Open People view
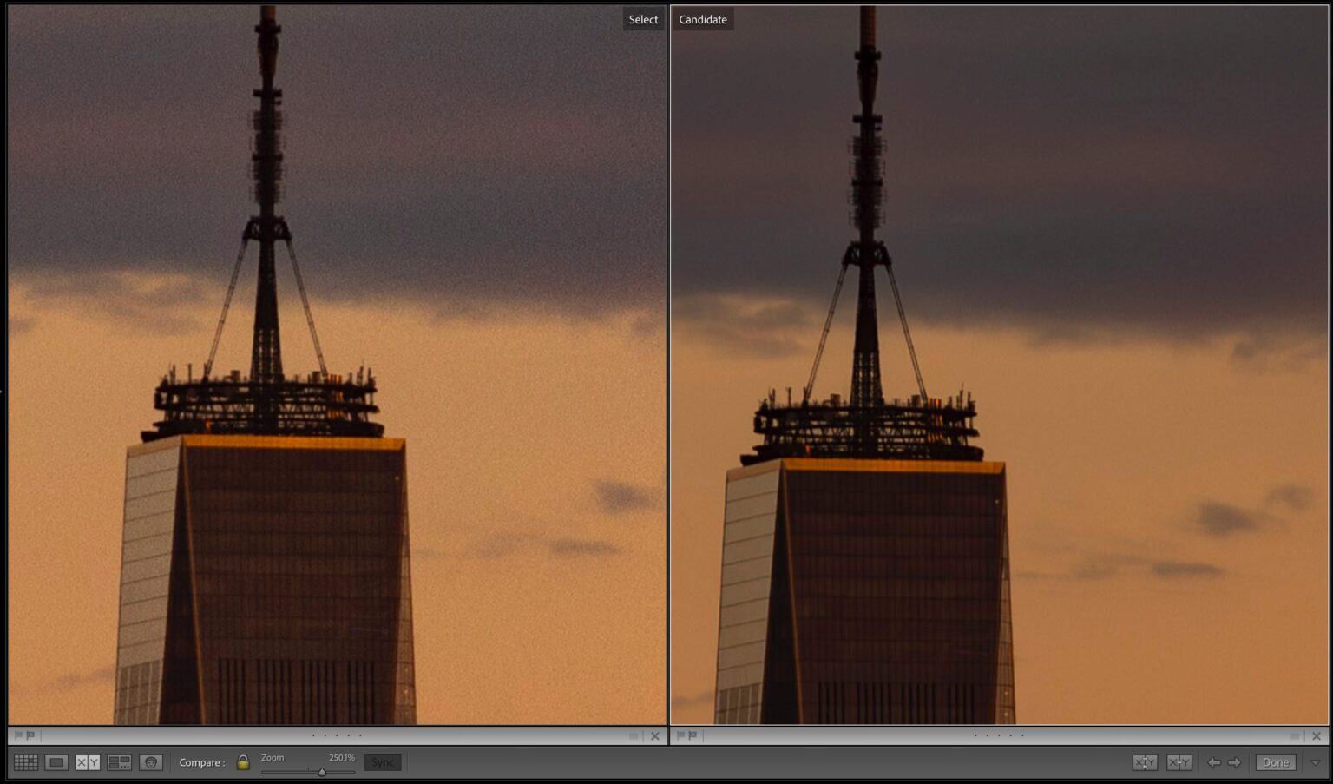The height and width of the screenshot is (784, 1333). click(x=151, y=761)
